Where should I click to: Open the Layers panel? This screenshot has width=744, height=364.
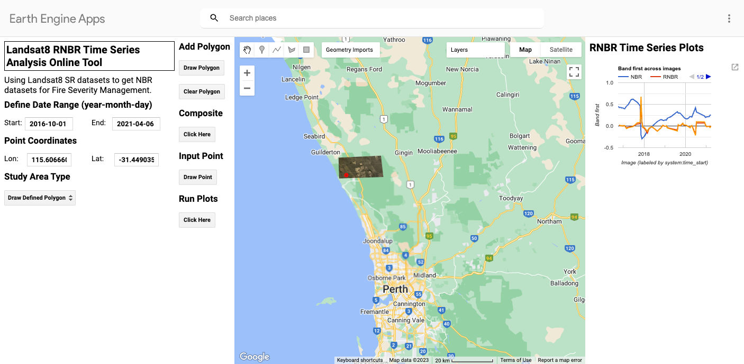tap(475, 50)
